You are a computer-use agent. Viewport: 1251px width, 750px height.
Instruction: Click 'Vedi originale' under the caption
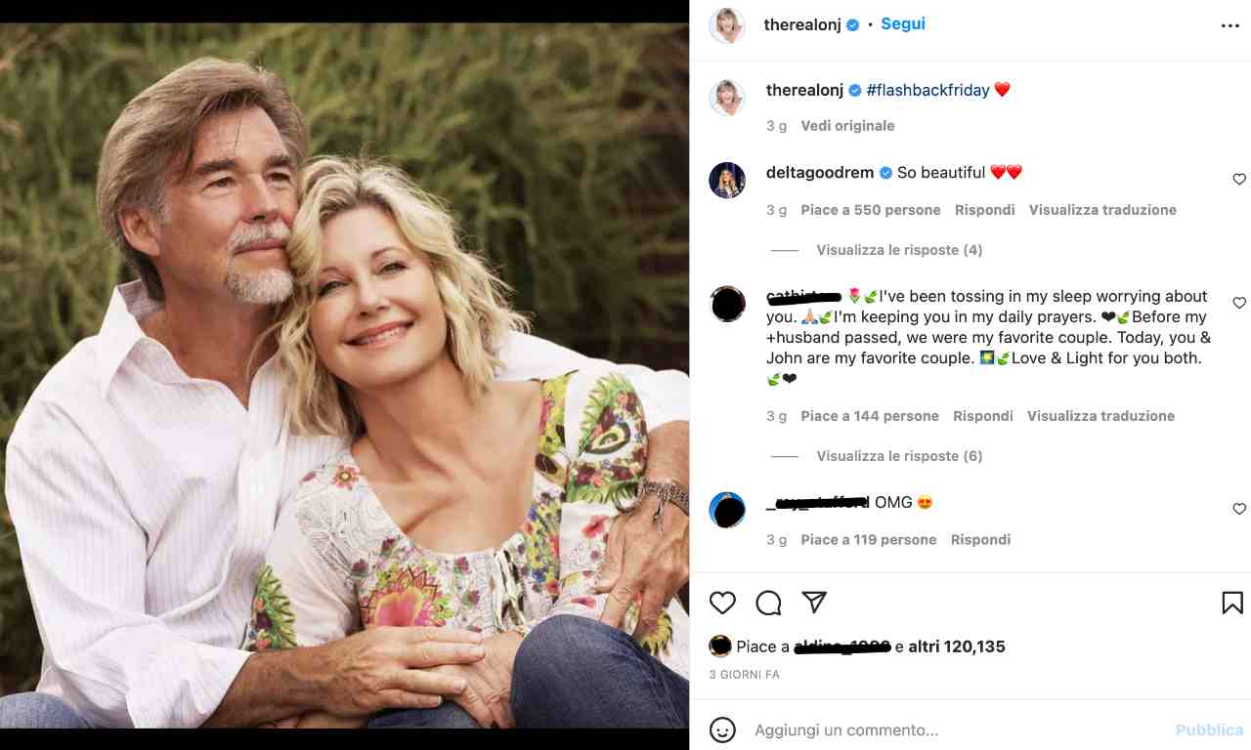click(x=847, y=126)
